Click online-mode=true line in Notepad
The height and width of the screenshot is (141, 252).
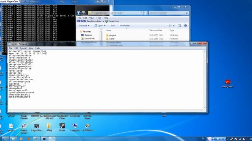click(19, 82)
